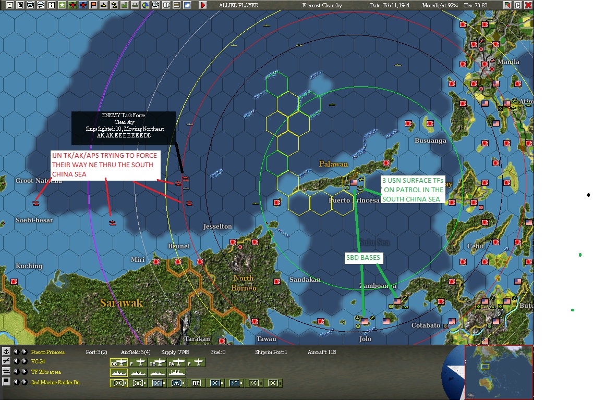Click the aircraft unit icon bottom left
The height and width of the screenshot is (403, 593).
(6, 361)
